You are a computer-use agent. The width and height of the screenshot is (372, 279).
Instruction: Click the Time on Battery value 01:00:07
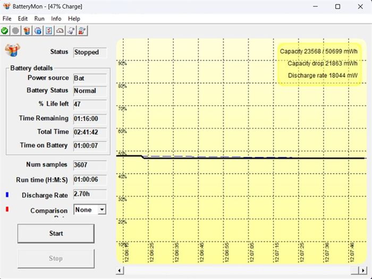[90, 146]
